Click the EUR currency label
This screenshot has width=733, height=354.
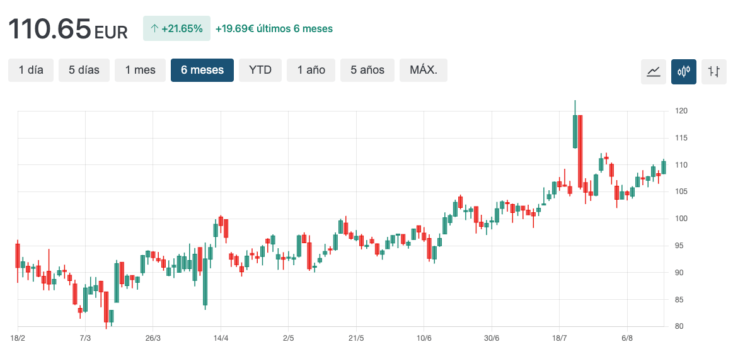click(111, 32)
